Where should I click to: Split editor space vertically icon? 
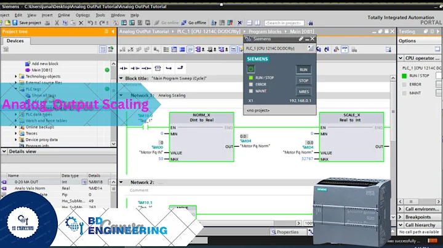click(258, 23)
